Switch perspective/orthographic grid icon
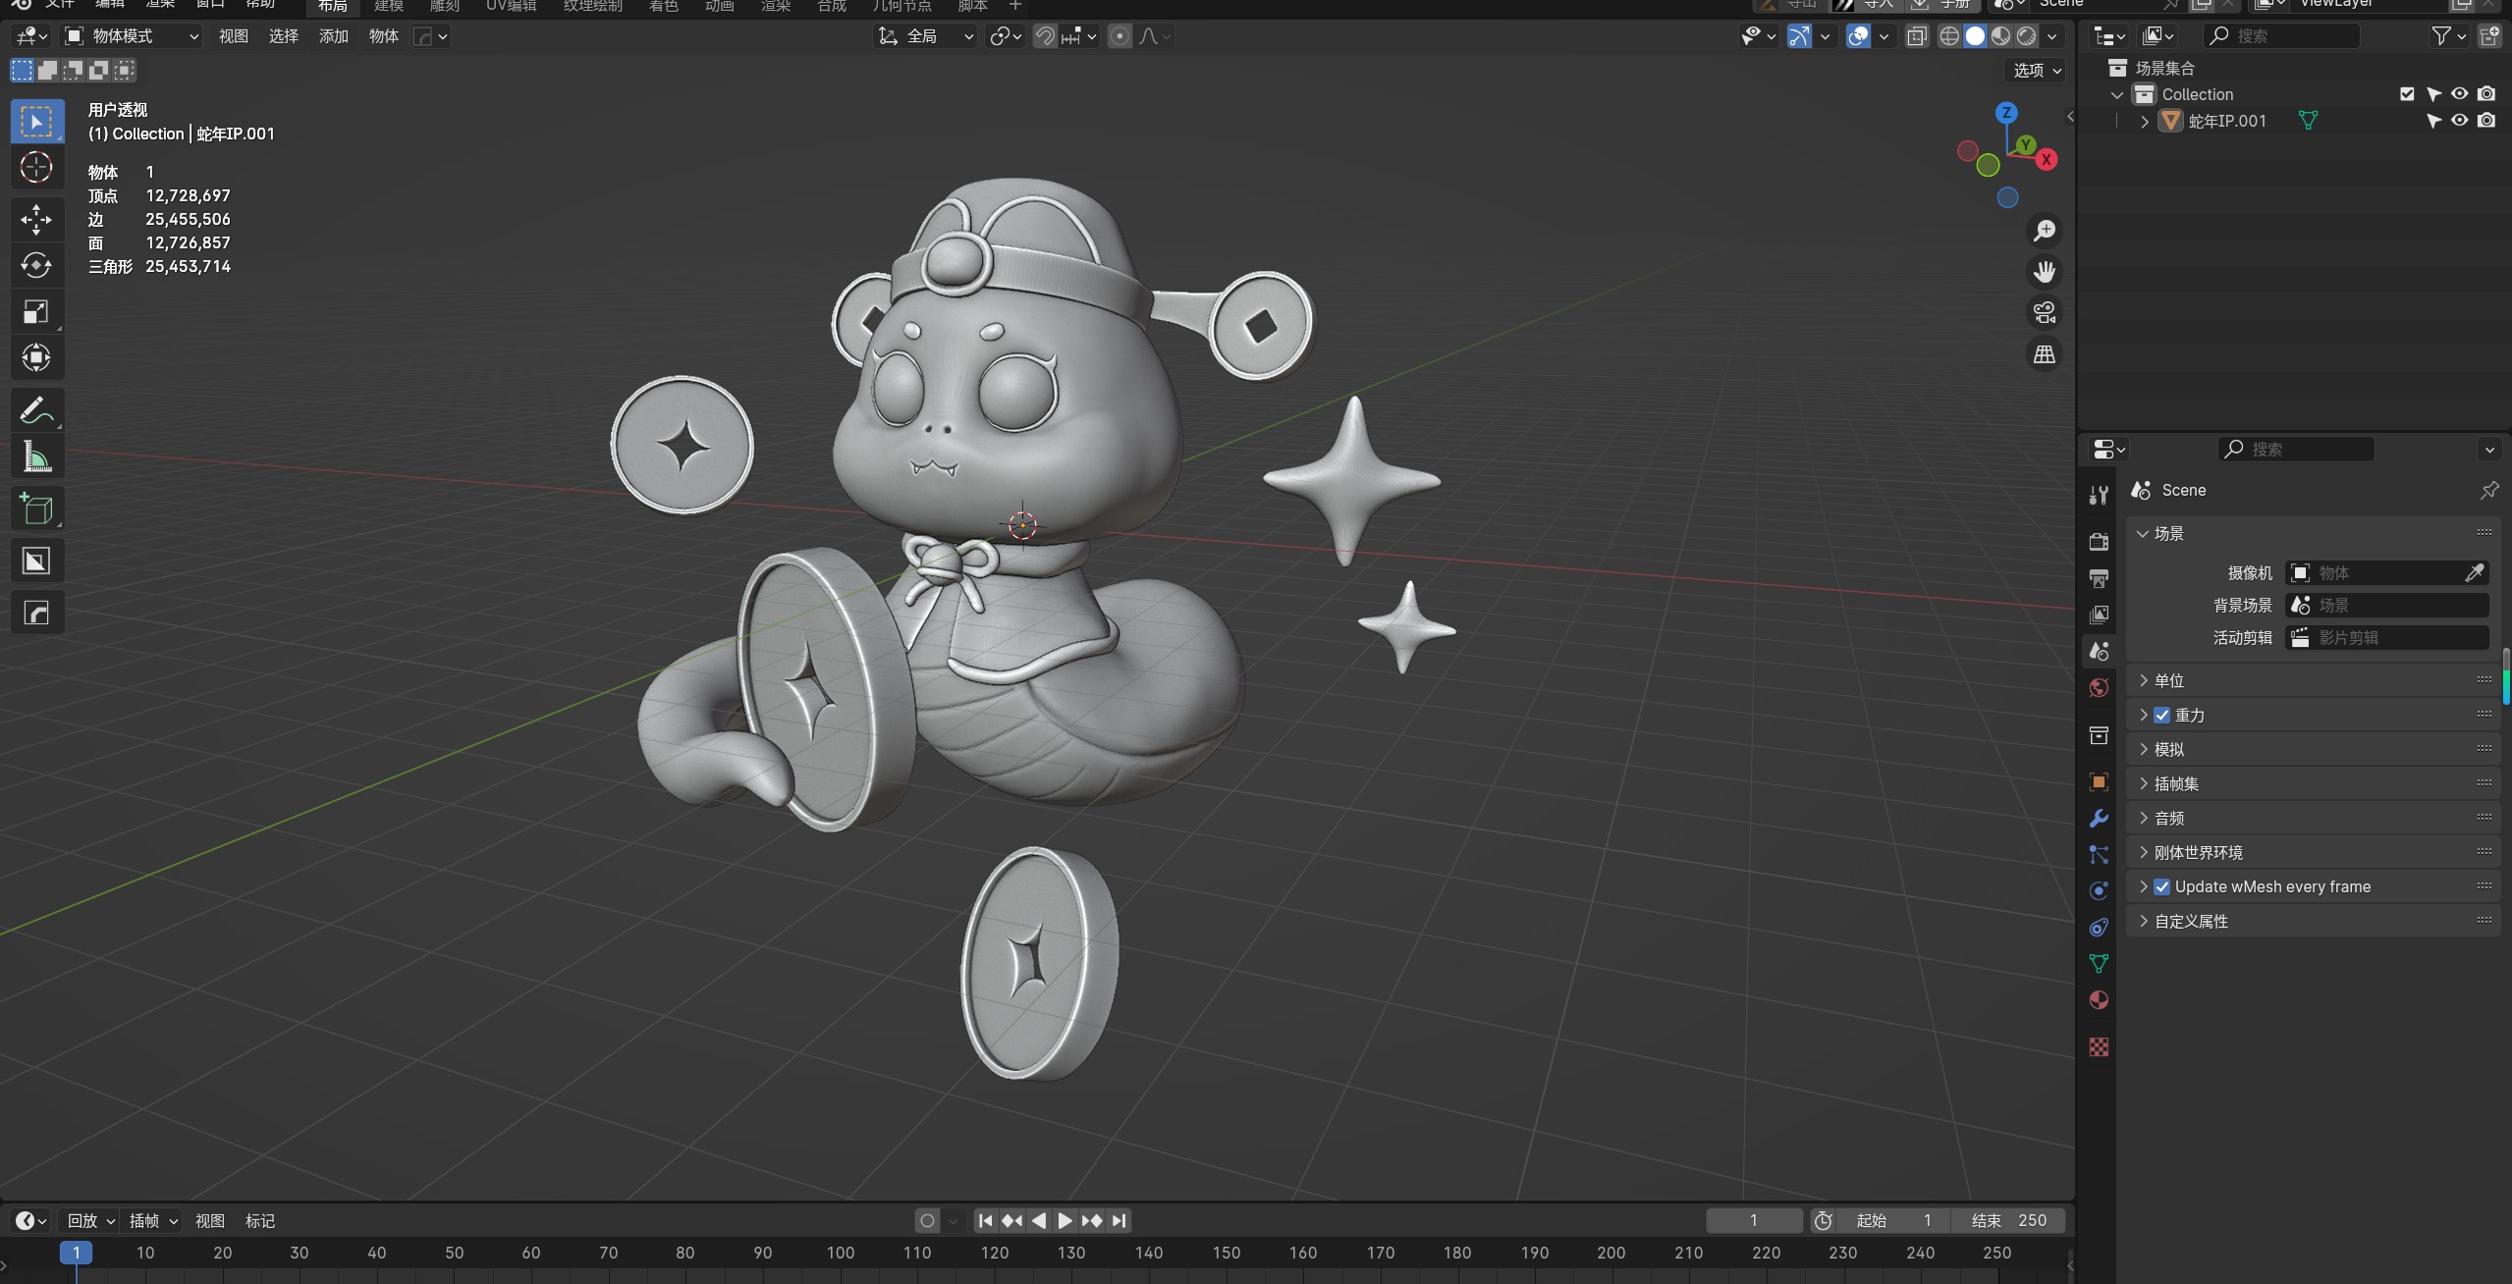 2045,354
